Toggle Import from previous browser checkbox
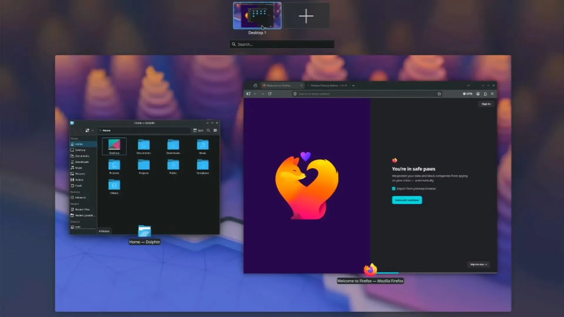The height and width of the screenshot is (317, 564). coord(394,188)
